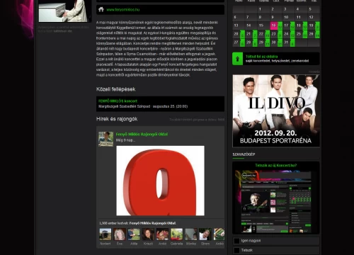Click Gabriella's fan profile picture
This screenshot has height=255, width=354.
176,234
